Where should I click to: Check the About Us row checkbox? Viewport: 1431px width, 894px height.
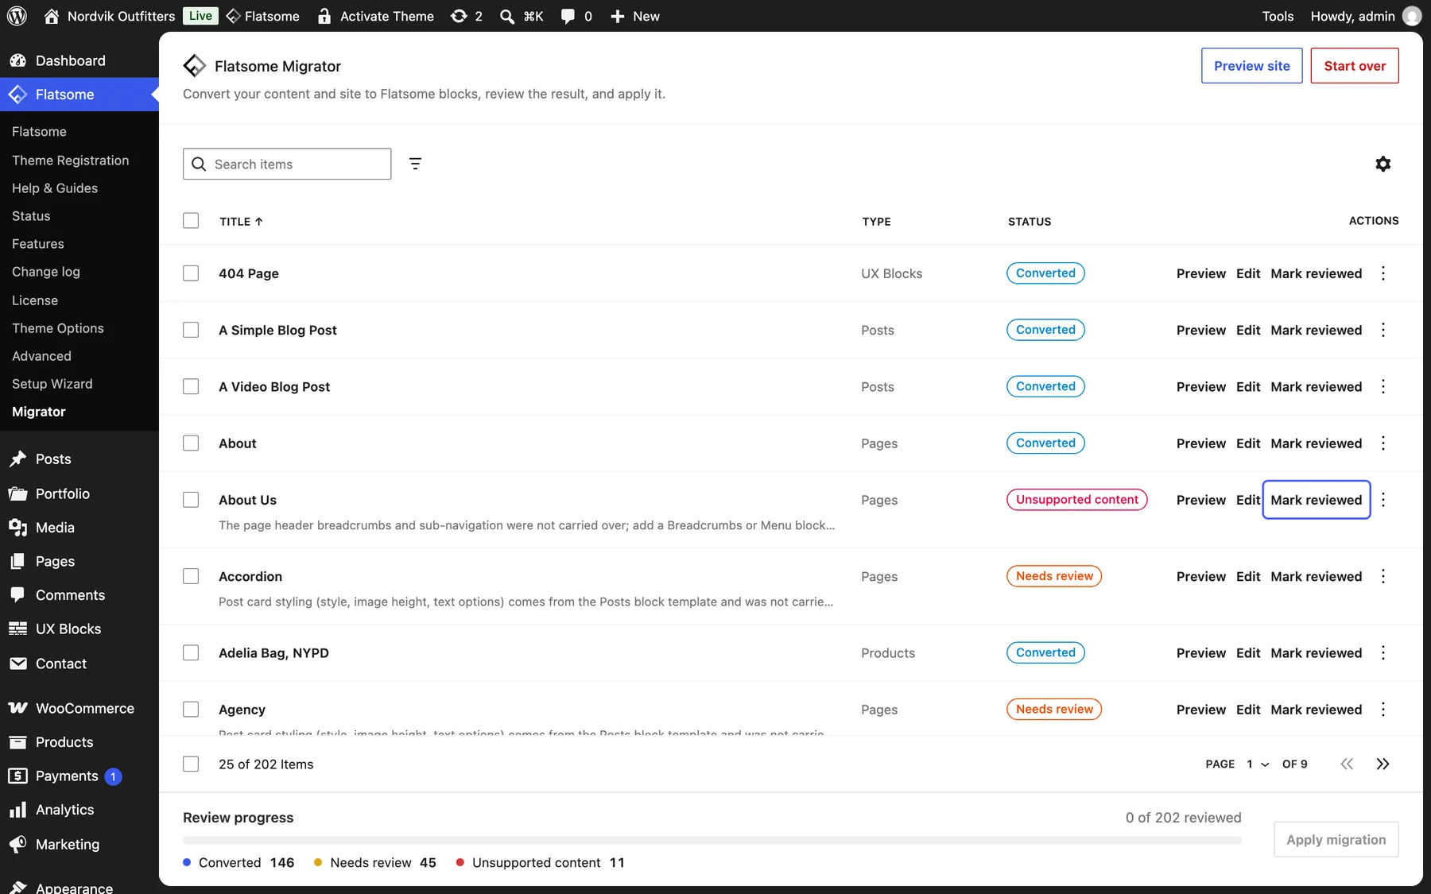click(x=191, y=500)
